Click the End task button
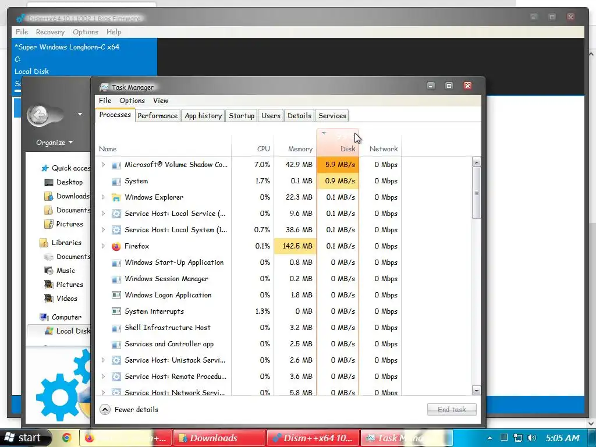Screen dimensions: 596x447 (452, 409)
